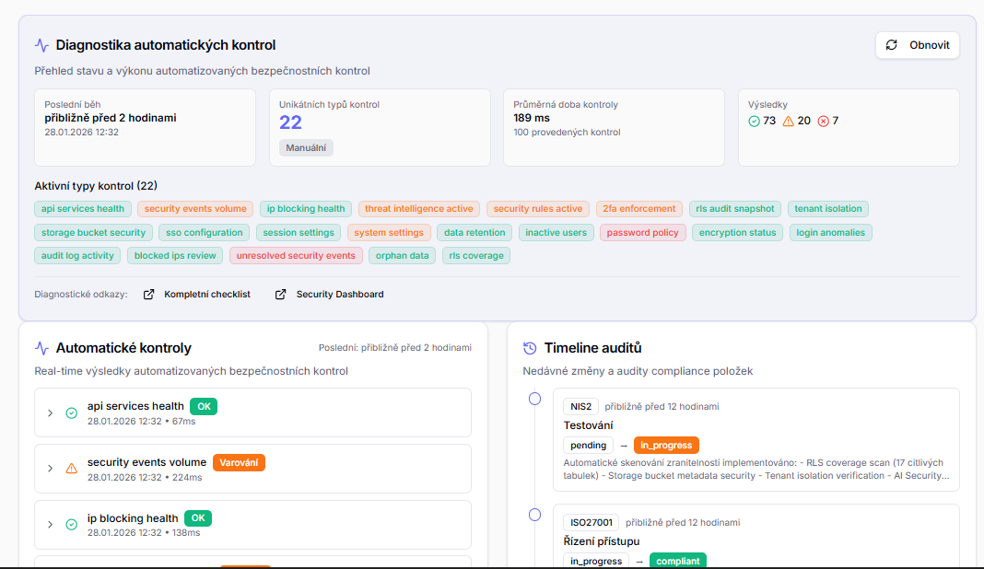Image resolution: width=984 pixels, height=569 pixels.
Task: Click the refresh icon in Obnovit button
Action: click(x=891, y=45)
